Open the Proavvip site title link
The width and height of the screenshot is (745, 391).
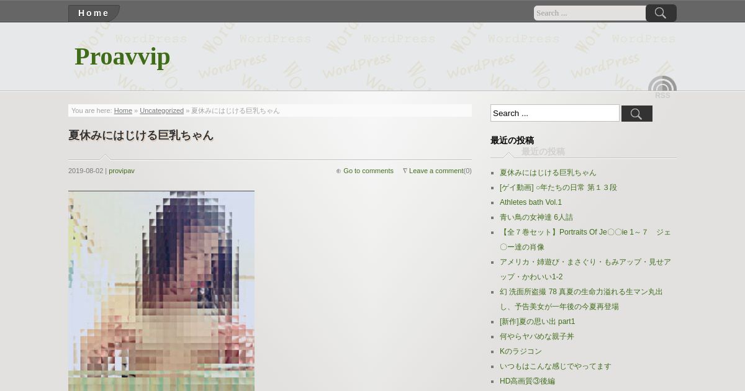(122, 56)
